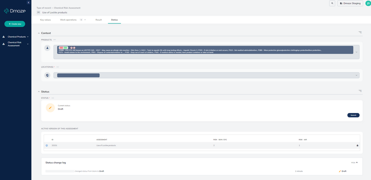Click the info icon on row 33331
Viewport: 371px width, 180px height.
[47, 145]
